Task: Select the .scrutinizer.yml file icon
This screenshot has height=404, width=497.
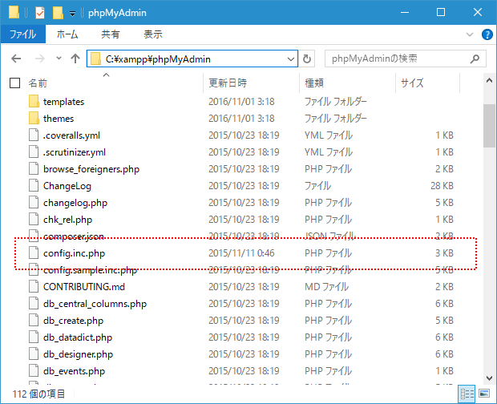Action: [x=34, y=152]
